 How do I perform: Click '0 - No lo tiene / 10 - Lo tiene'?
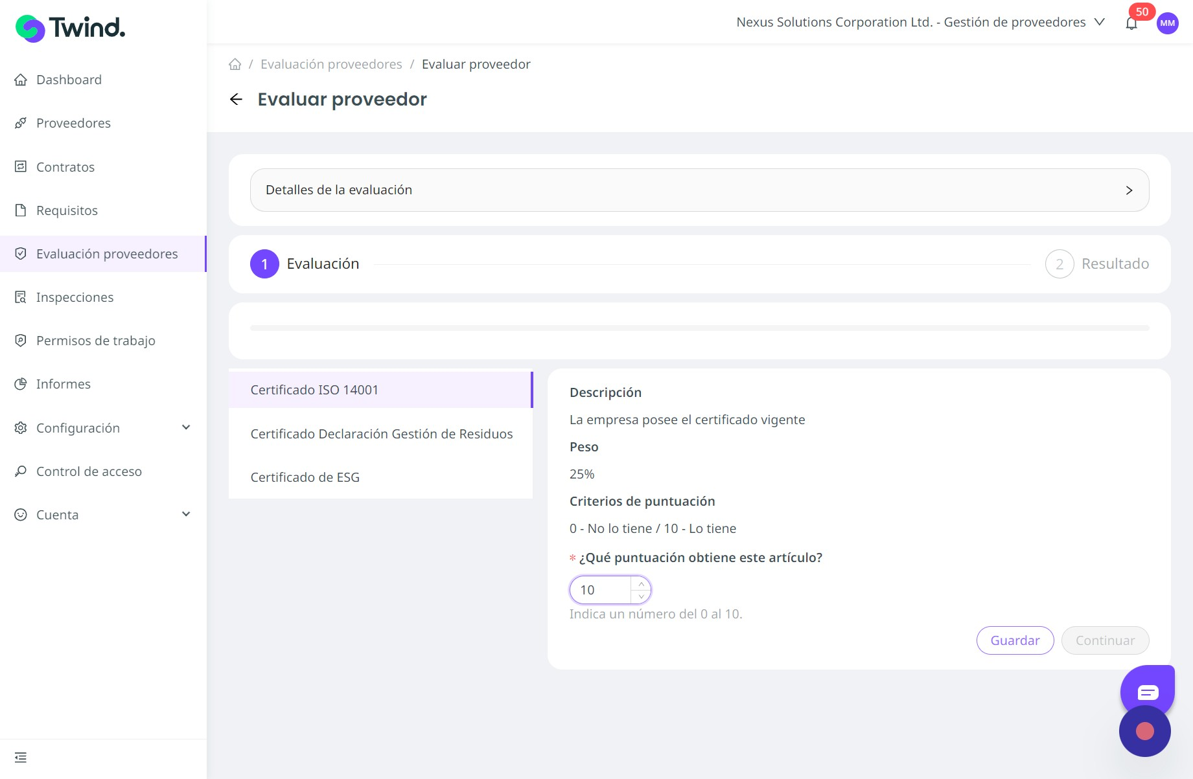(x=653, y=528)
